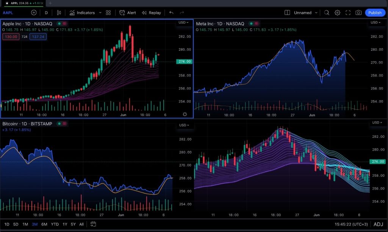Switch to the 1Y timeframe
This screenshot has height=232, width=388.
(x=64, y=224)
